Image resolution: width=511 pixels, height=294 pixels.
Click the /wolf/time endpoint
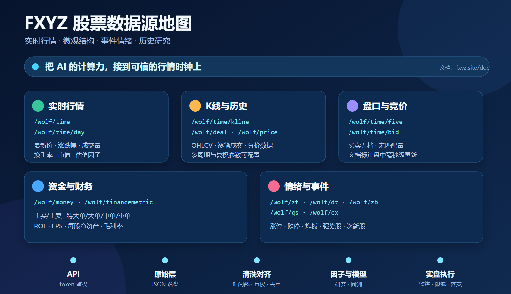pos(52,122)
